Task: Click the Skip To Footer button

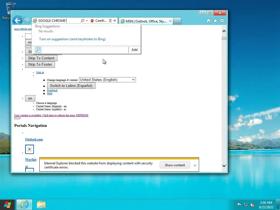Action: [40, 64]
